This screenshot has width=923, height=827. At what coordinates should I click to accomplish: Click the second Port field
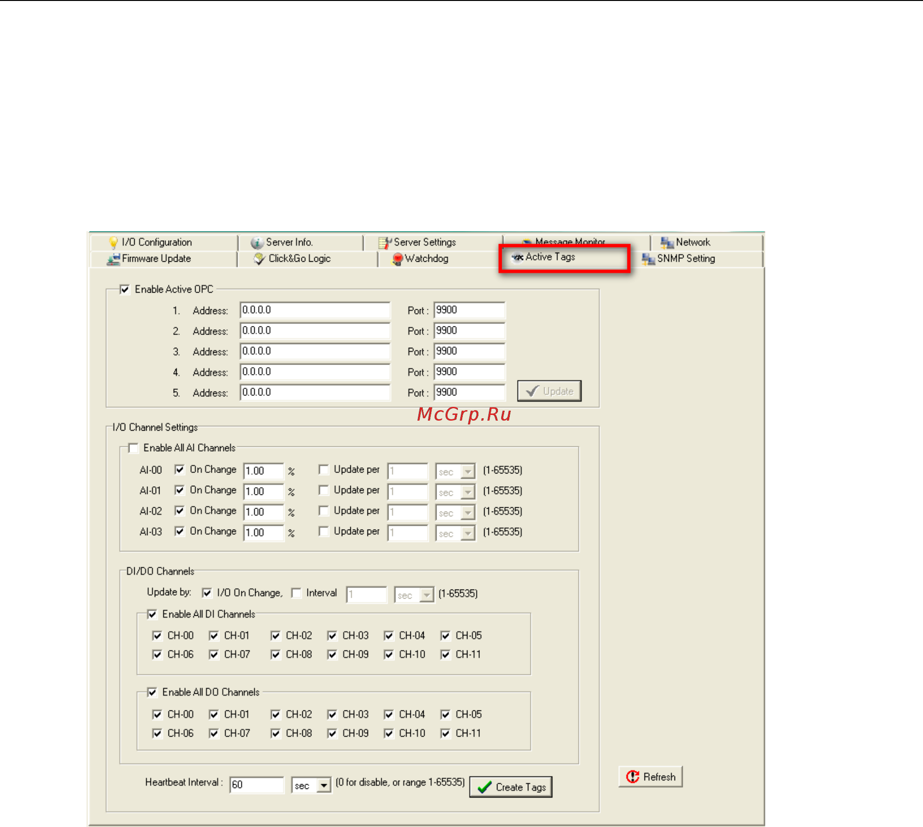[x=469, y=331]
